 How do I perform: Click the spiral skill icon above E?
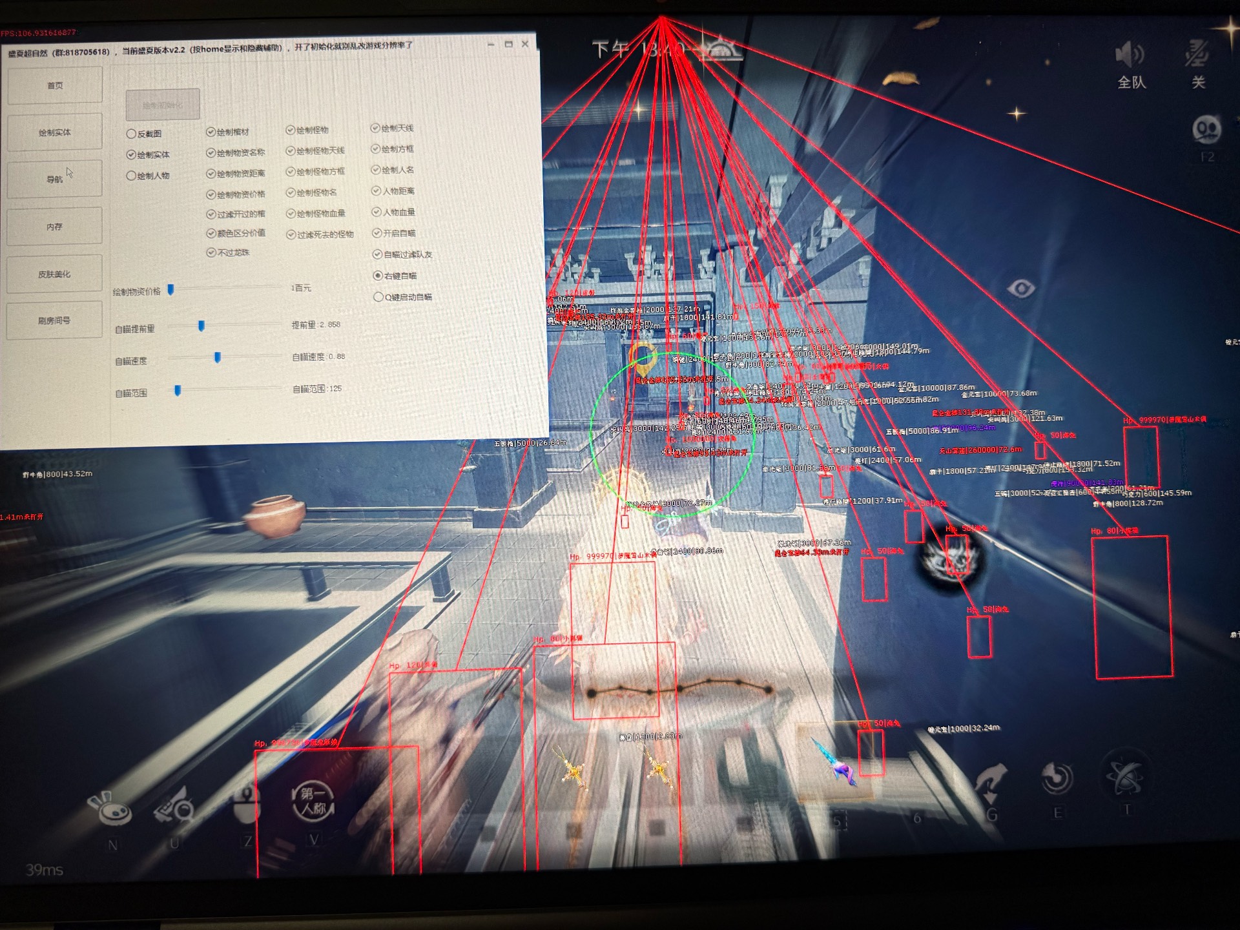[1057, 778]
